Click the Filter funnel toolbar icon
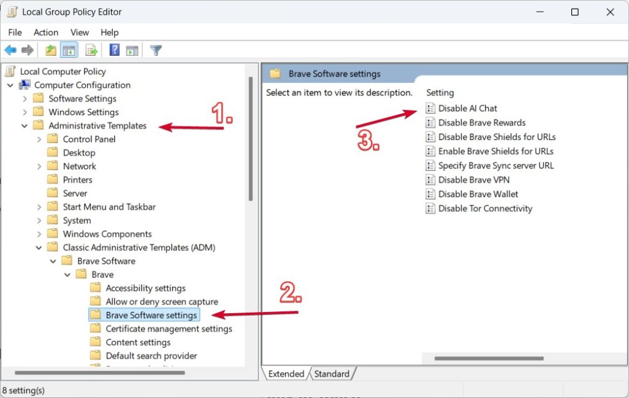629x398 pixels. [155, 50]
